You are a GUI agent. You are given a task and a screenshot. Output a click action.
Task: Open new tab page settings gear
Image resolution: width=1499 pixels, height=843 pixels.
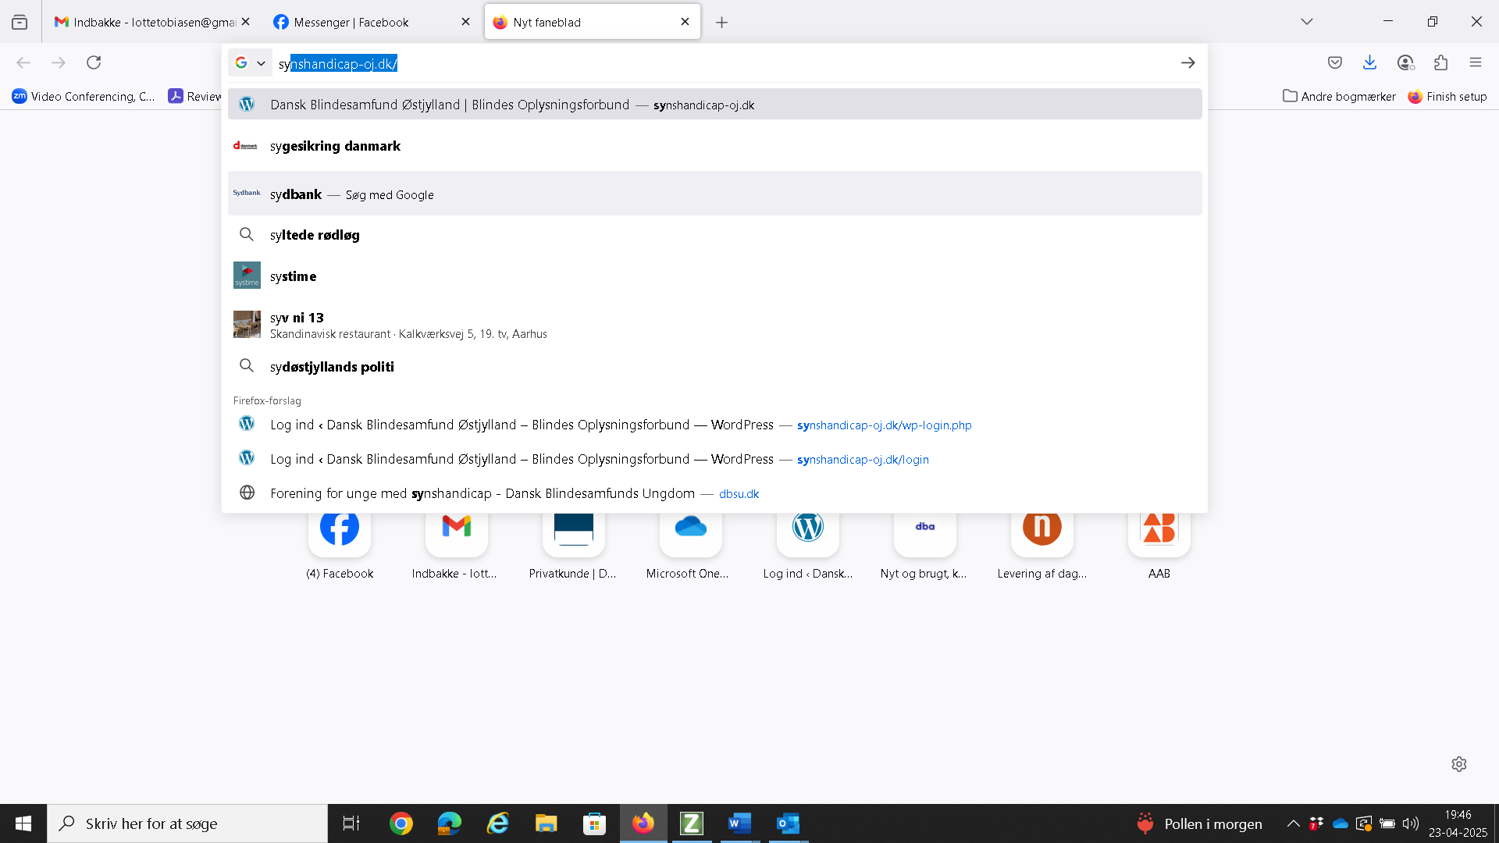point(1458,764)
